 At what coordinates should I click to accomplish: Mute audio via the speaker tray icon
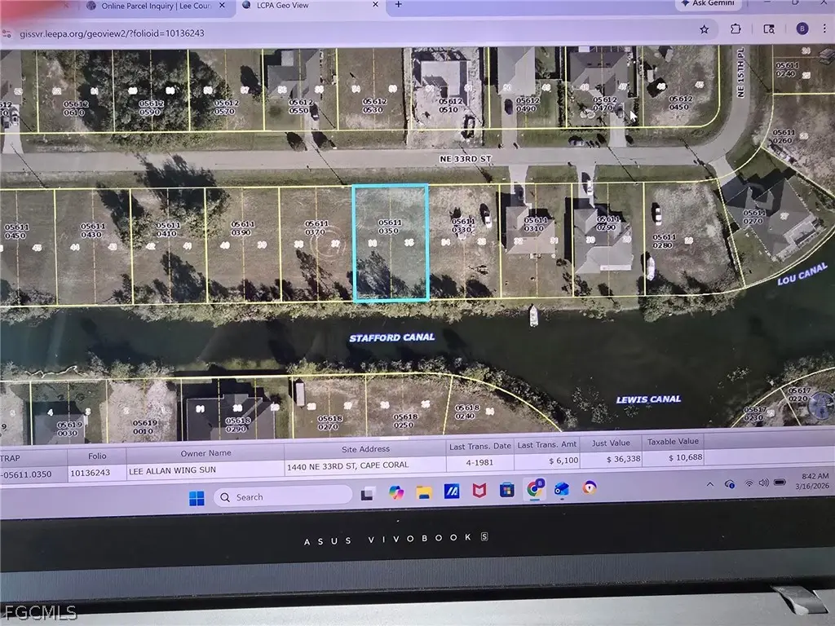tap(765, 483)
